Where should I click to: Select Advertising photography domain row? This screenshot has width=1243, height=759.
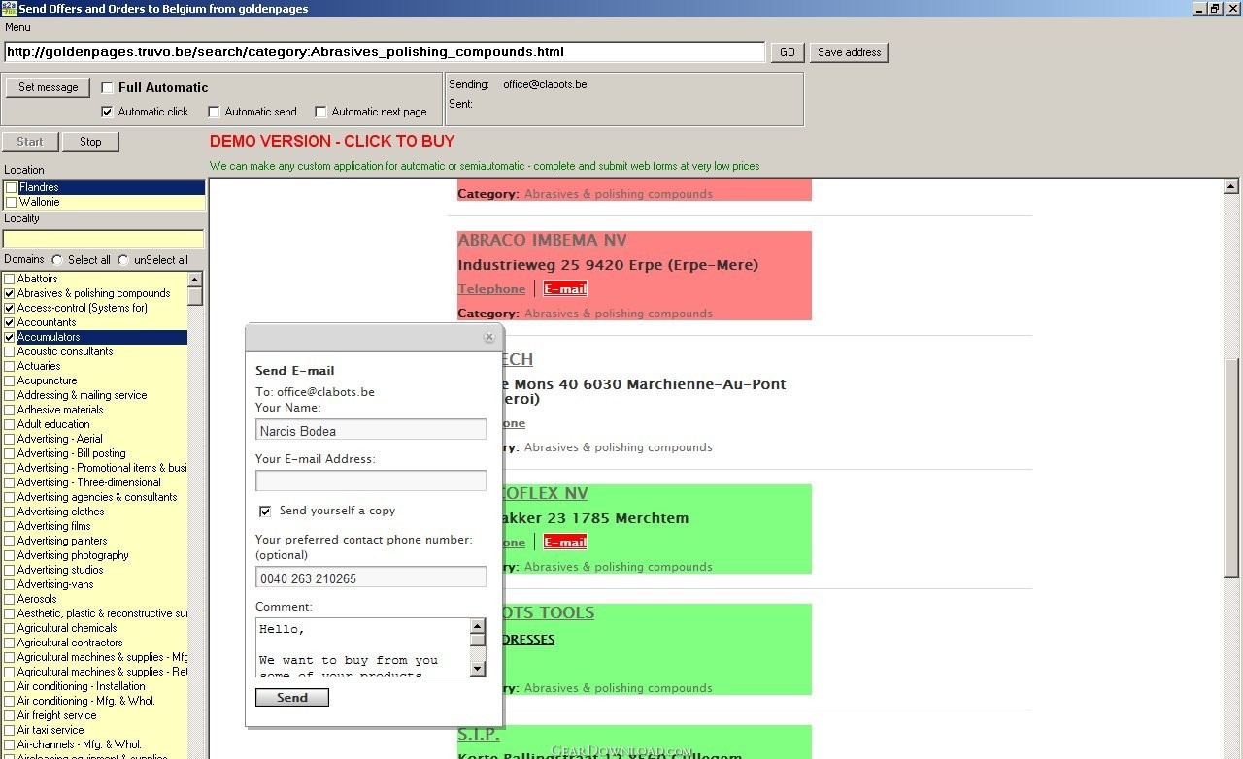(x=95, y=555)
